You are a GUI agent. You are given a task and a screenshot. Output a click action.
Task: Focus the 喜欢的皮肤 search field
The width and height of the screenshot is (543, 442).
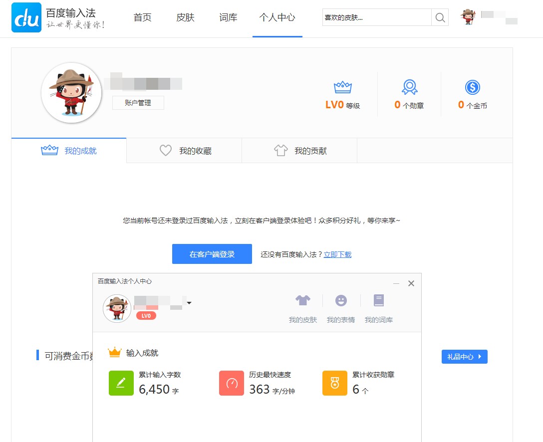click(377, 17)
